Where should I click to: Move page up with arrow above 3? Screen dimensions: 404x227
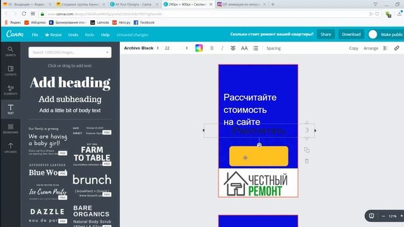click(307, 122)
